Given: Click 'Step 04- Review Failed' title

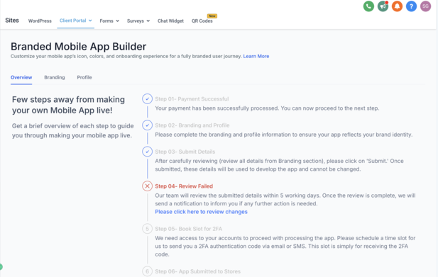Looking at the screenshot, I should pos(184,186).
